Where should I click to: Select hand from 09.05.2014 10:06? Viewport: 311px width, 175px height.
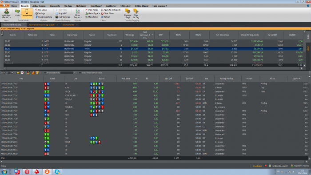pyautogui.click(x=154, y=107)
